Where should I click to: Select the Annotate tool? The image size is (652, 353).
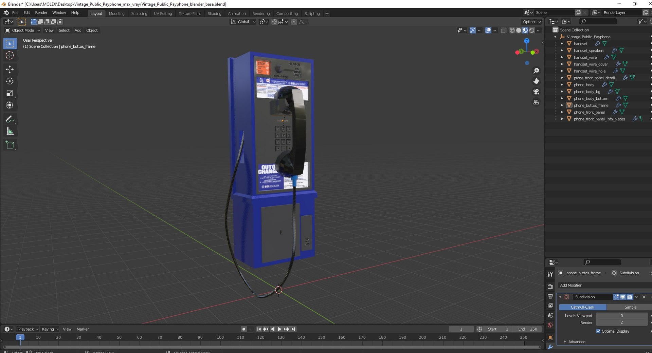[10, 119]
